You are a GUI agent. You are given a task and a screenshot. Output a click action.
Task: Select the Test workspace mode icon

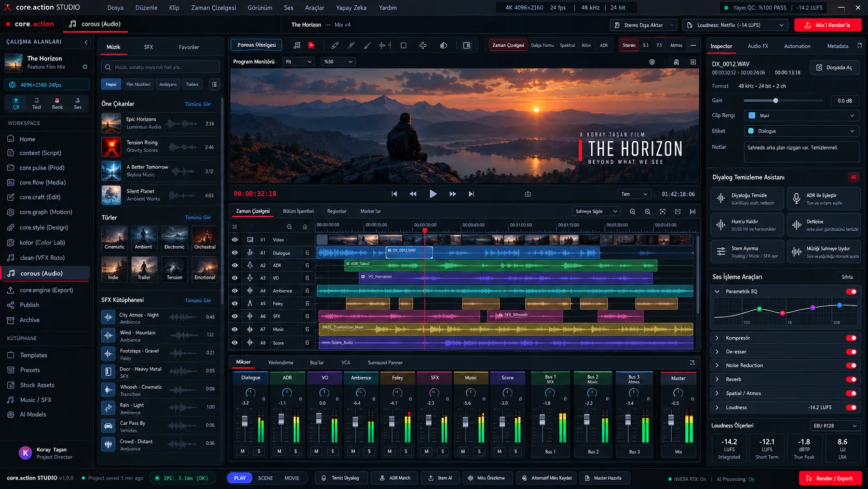click(x=36, y=103)
